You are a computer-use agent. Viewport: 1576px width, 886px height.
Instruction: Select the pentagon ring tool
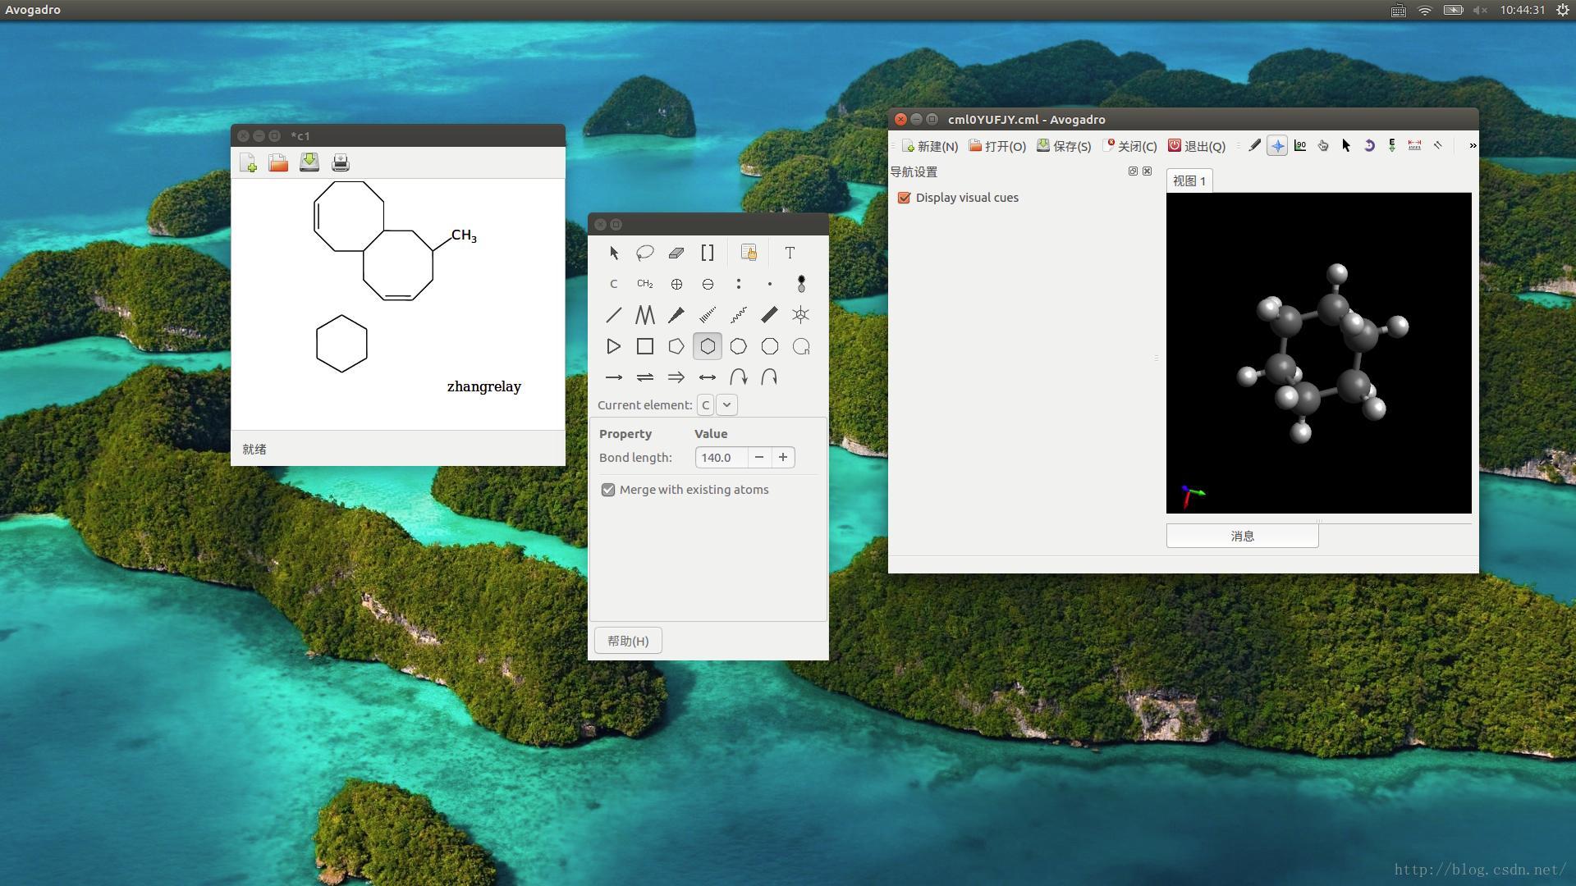click(x=676, y=346)
